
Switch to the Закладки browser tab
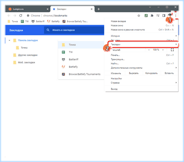pos(72,9)
